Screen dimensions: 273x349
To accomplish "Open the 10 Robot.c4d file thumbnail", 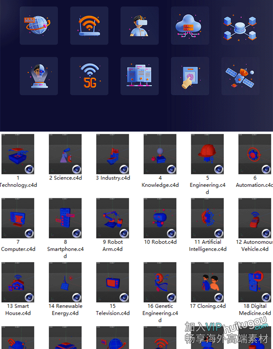I will pos(160,218).
